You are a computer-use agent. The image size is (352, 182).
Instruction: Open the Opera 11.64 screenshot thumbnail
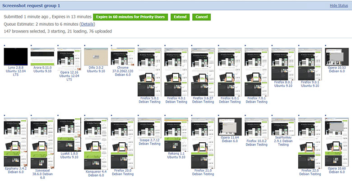[x=229, y=127]
